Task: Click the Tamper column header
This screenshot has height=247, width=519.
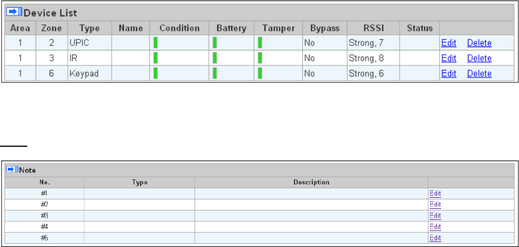Action: pos(278,28)
